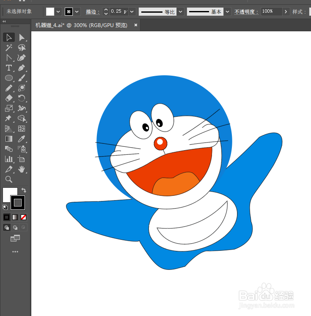The width and height of the screenshot is (311, 316).
Task: Open variable width profile 等比 dropdown
Action: (x=181, y=11)
